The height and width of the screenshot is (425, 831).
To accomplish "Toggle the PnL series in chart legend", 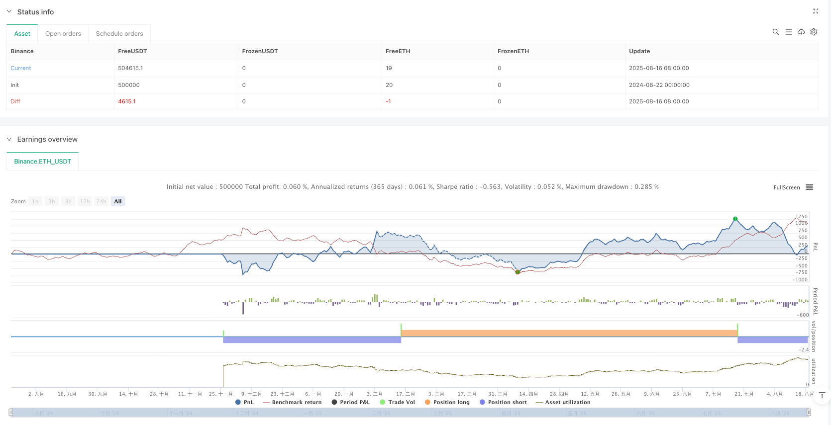I will [244, 402].
